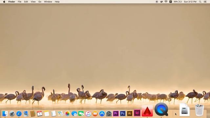
Task: Click the Sun 3:12 PM clock
Action: click(x=190, y=2)
